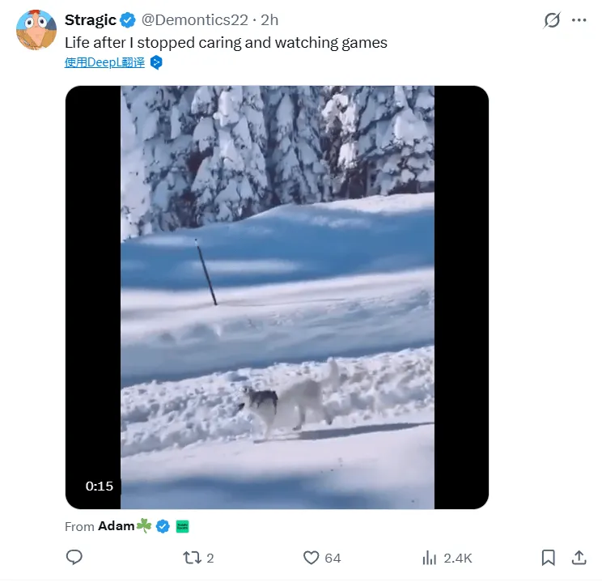The width and height of the screenshot is (602, 582).
Task: Click the reply comment icon
Action: pos(74,558)
